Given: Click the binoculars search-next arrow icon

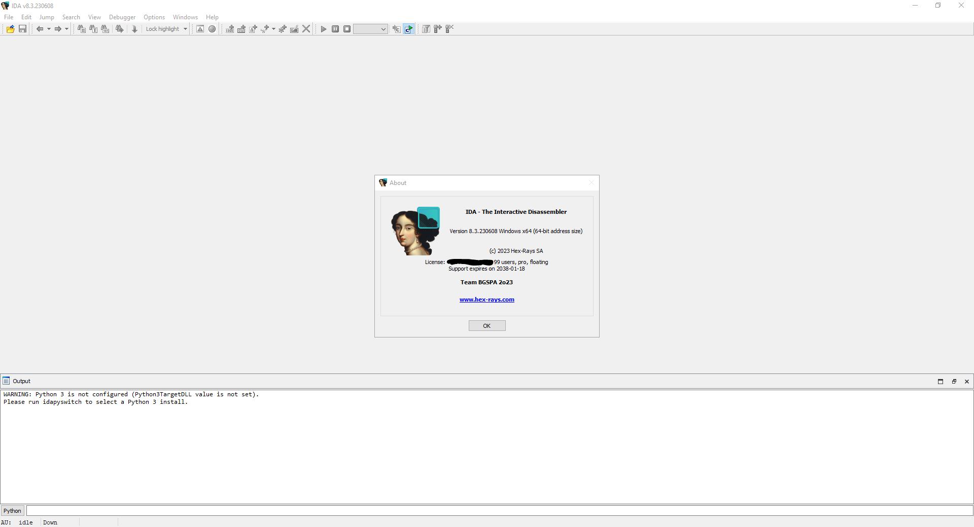Looking at the screenshot, I should tap(120, 29).
